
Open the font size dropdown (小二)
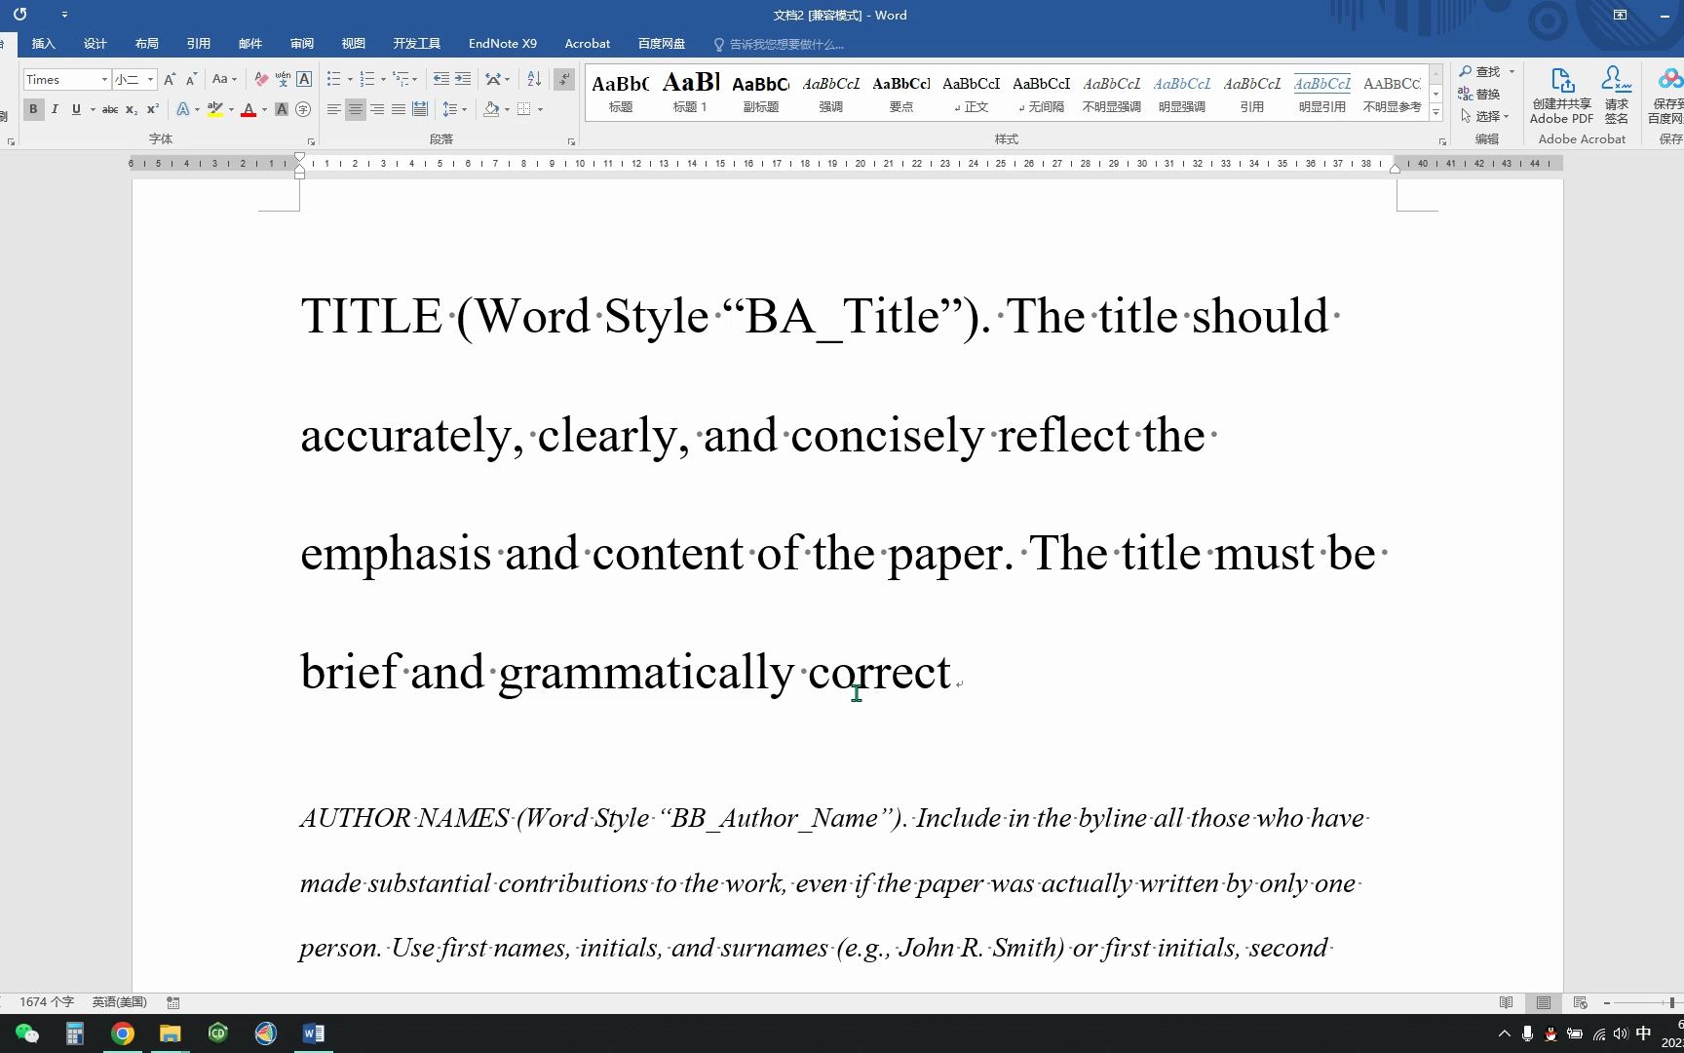[x=151, y=79]
